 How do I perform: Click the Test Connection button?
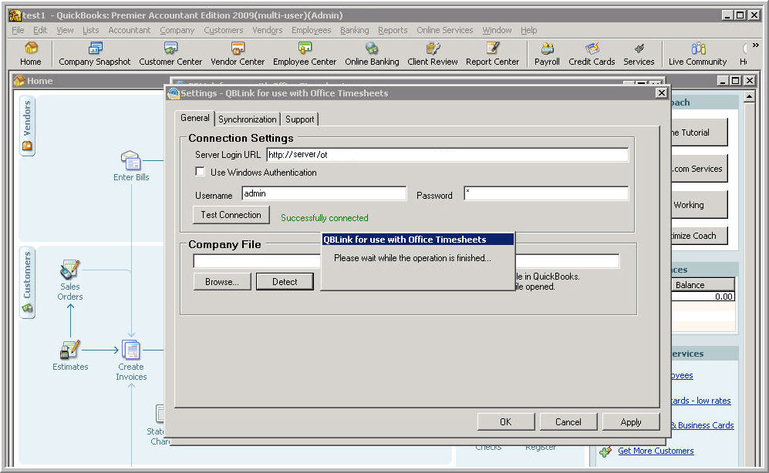(x=231, y=215)
